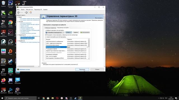The image size is (179, 100).
Task: Launch Steam desktop shortcut
Action: (11, 61)
